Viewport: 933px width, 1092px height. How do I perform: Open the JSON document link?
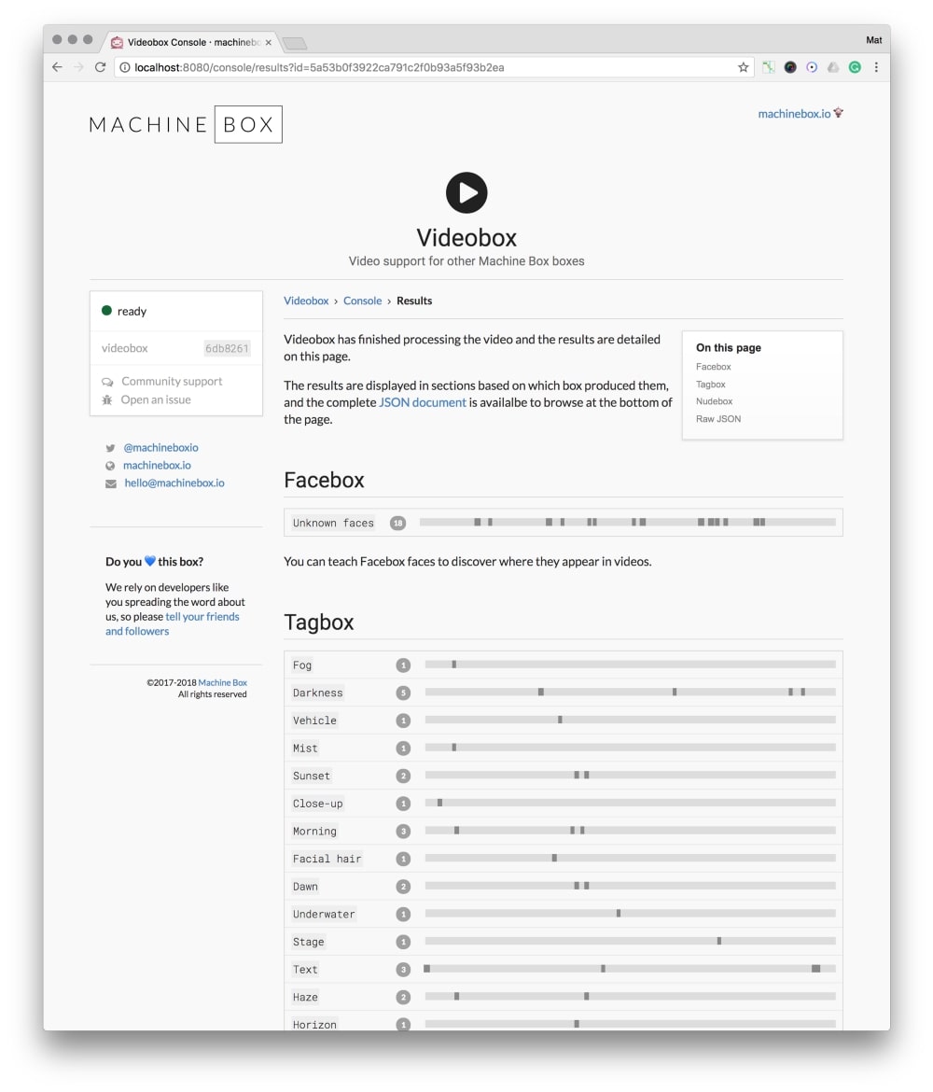[x=422, y=402]
